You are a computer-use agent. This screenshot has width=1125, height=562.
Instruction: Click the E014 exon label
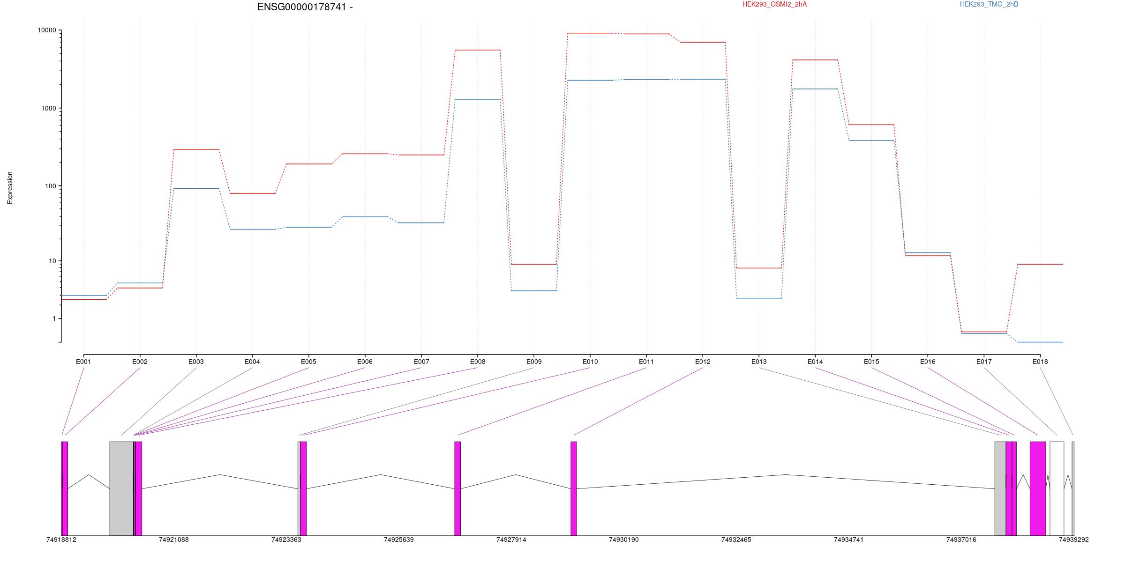[x=815, y=362]
